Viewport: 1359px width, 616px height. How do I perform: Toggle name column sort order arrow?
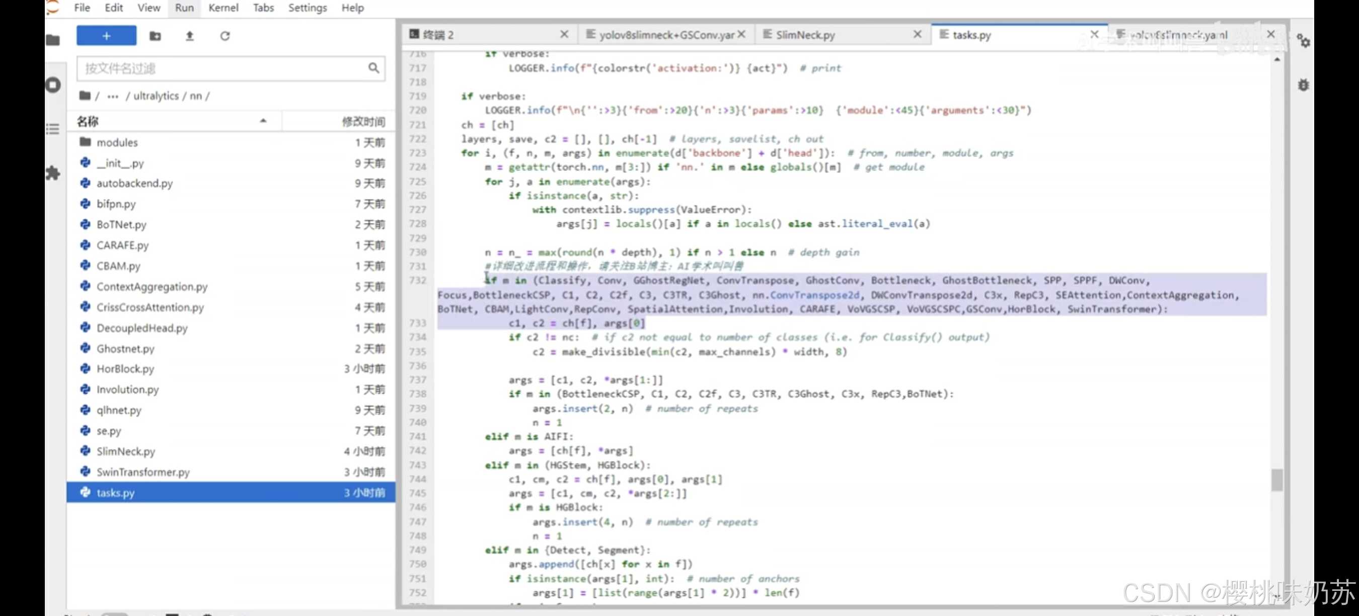(x=263, y=121)
